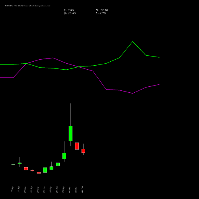Select the close value C: 9.35
Viewport: 199px width, 199px height.
[69, 10]
